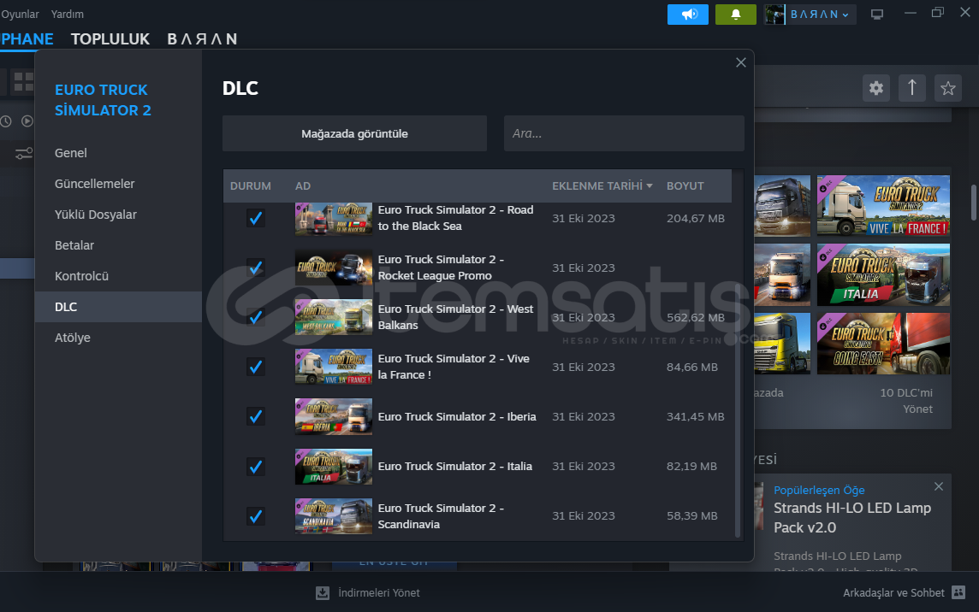Click the recent clock filter icon
This screenshot has width=979, height=612.
click(x=6, y=121)
